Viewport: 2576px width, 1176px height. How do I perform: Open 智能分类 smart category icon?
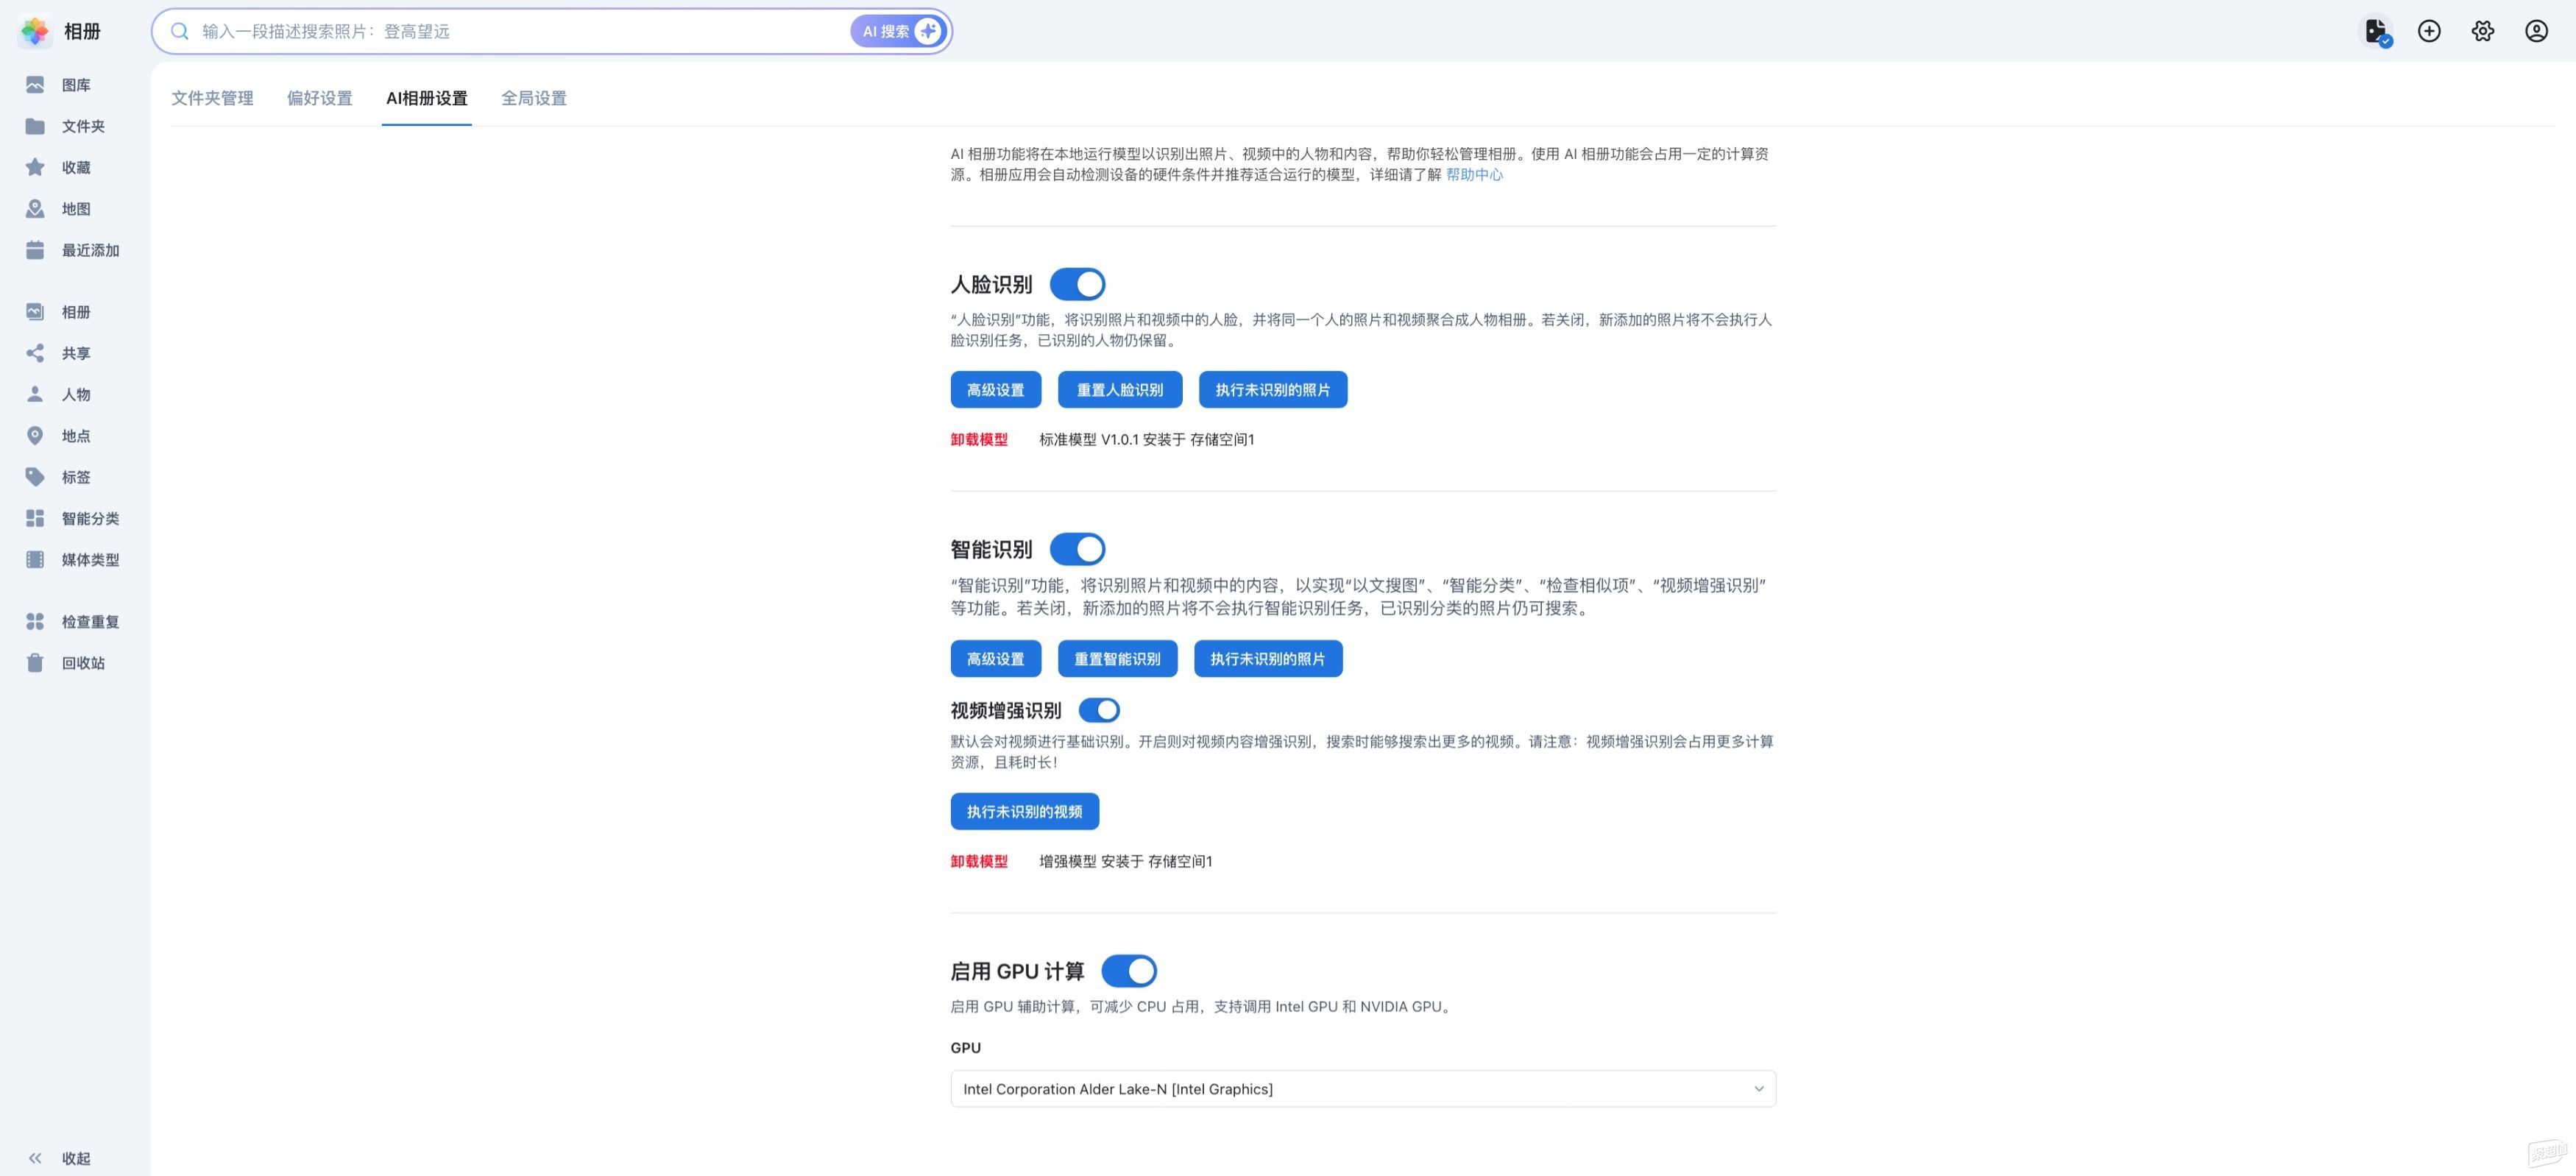point(35,518)
